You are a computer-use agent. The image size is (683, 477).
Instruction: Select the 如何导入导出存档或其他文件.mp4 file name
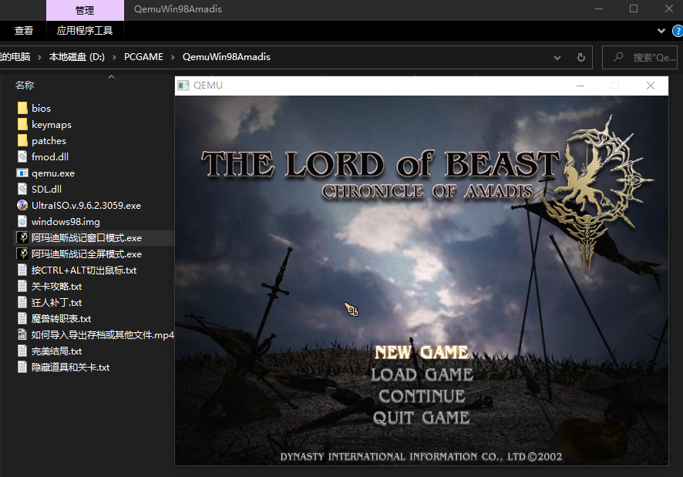(103, 334)
